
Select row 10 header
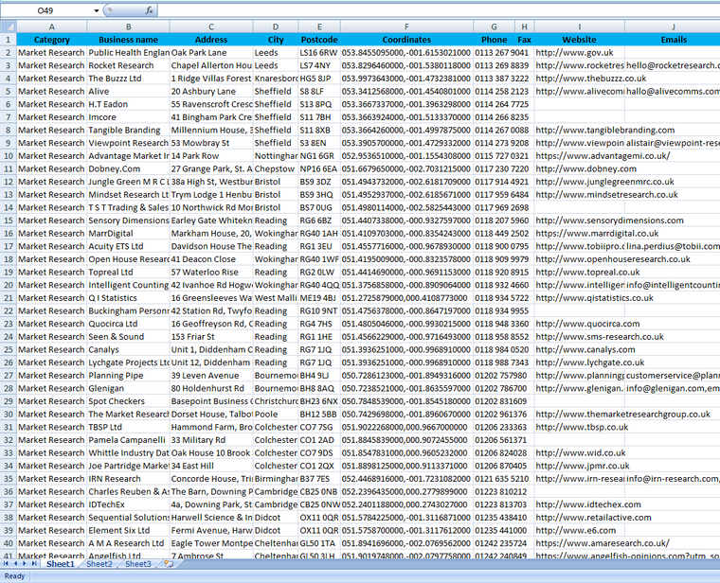(9, 155)
